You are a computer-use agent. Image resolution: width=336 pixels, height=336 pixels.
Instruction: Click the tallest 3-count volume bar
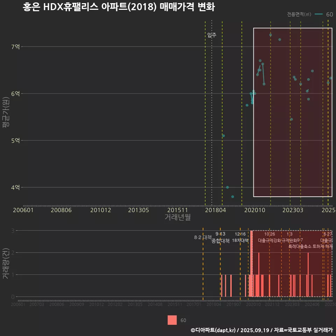point(251,263)
